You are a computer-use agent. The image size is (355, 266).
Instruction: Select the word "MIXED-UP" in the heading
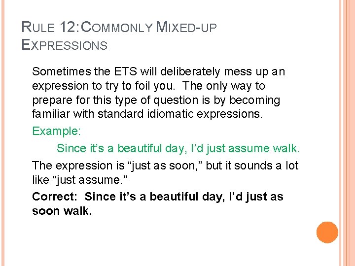pos(186,28)
